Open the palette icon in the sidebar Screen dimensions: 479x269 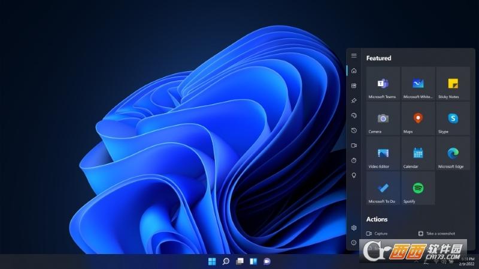(x=354, y=115)
